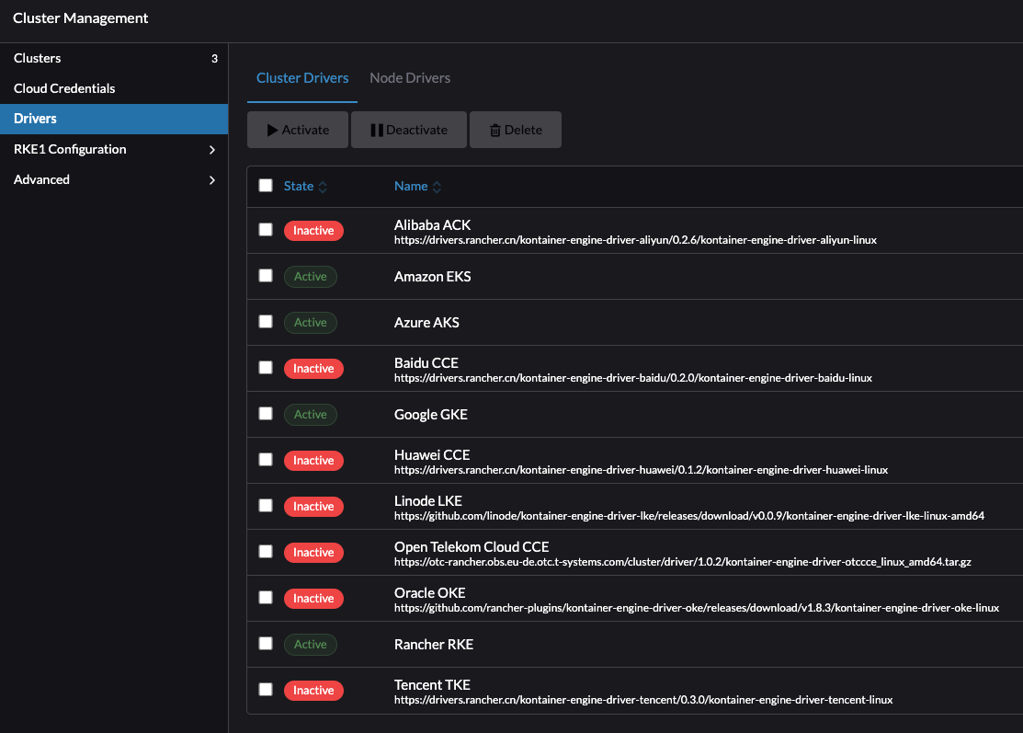Click the Oracle OKE driver name
The image size is (1023, 733).
tap(429, 593)
